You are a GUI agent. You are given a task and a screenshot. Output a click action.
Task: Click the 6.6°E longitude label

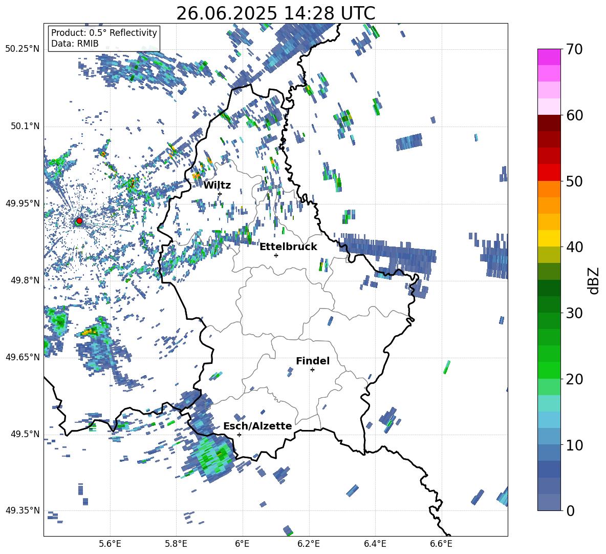(441, 544)
